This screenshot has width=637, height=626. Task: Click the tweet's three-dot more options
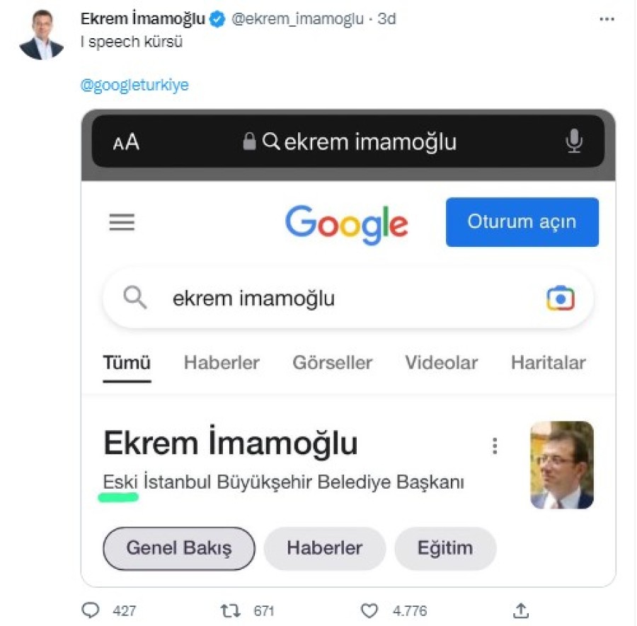point(607,20)
